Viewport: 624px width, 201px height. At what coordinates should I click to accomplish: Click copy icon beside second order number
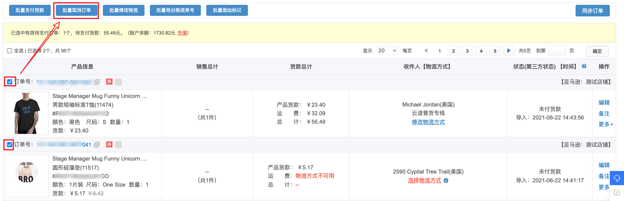pyautogui.click(x=97, y=145)
